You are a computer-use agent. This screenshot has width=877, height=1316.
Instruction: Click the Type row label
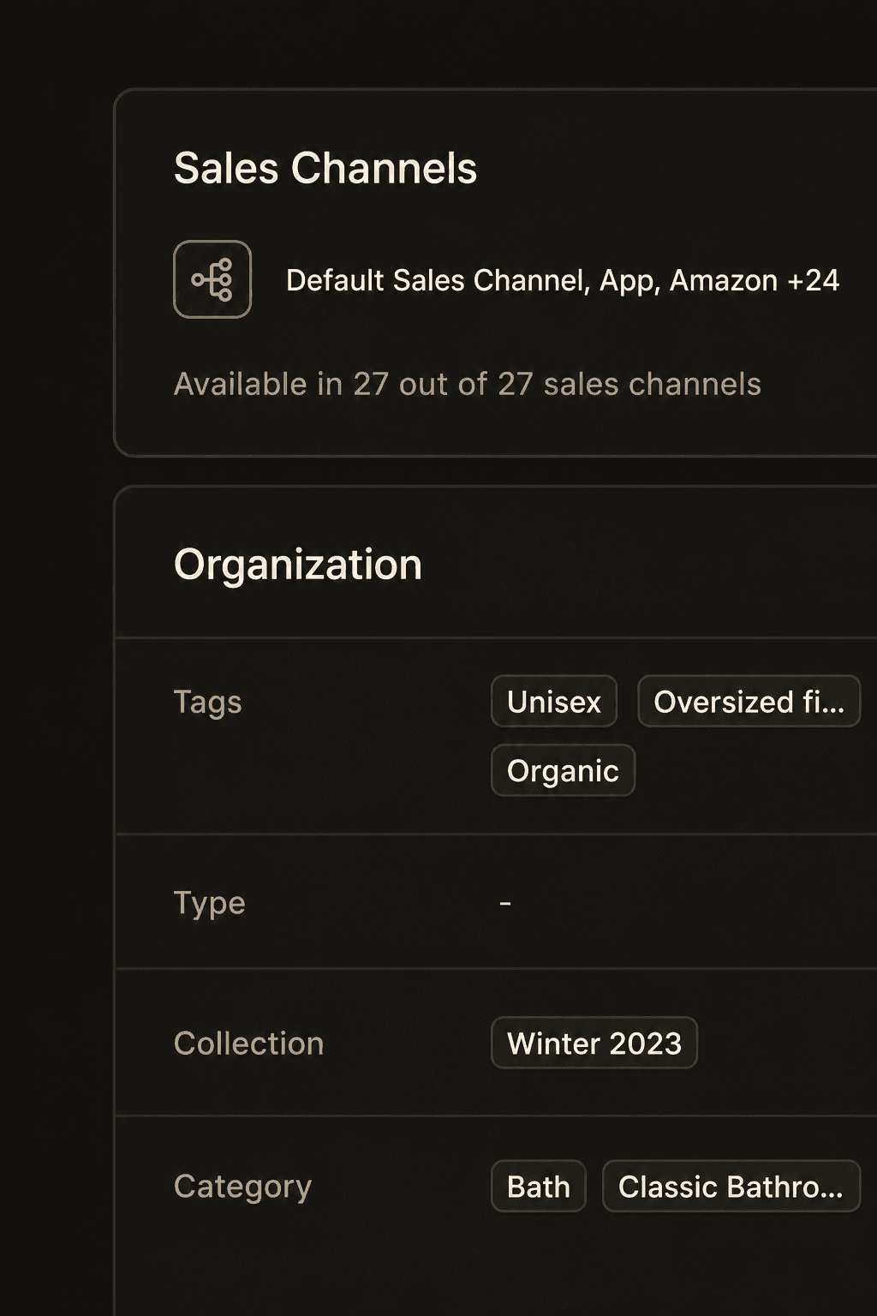(x=210, y=904)
